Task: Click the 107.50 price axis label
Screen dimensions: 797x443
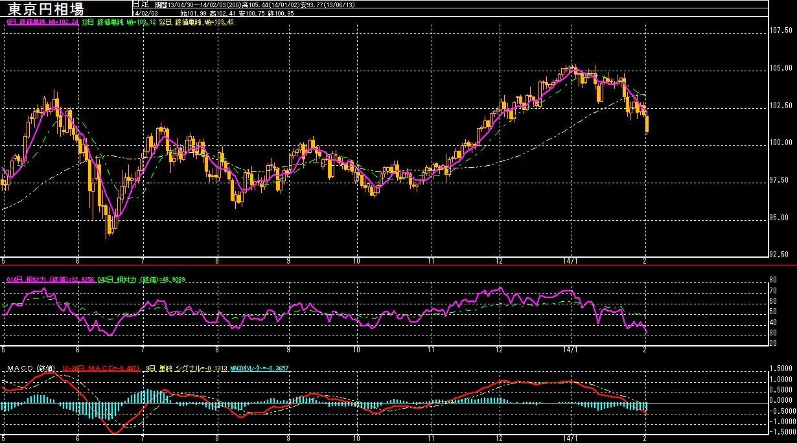Action: click(782, 30)
